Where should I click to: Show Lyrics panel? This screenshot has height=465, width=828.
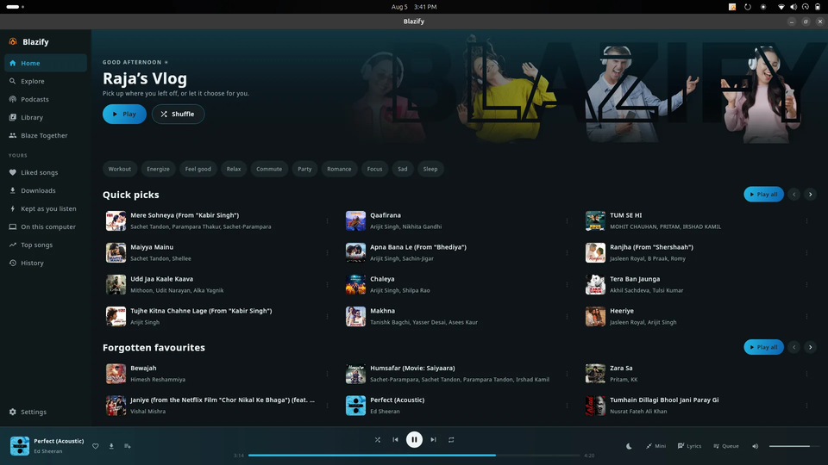pyautogui.click(x=689, y=446)
